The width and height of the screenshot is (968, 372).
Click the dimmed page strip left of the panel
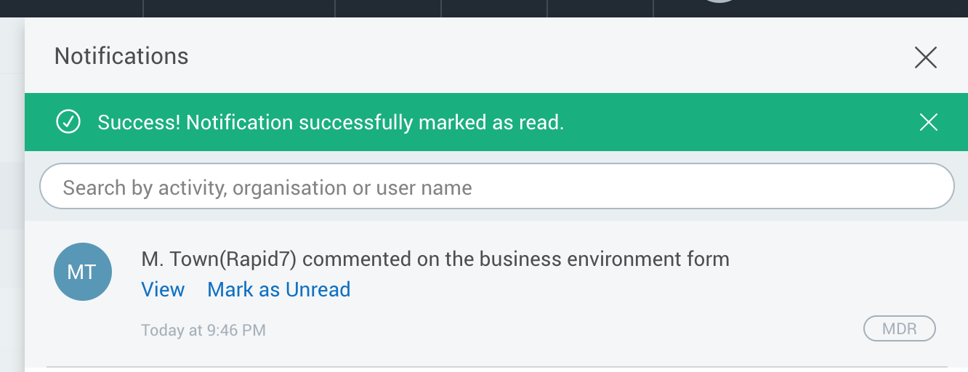coord(12,195)
